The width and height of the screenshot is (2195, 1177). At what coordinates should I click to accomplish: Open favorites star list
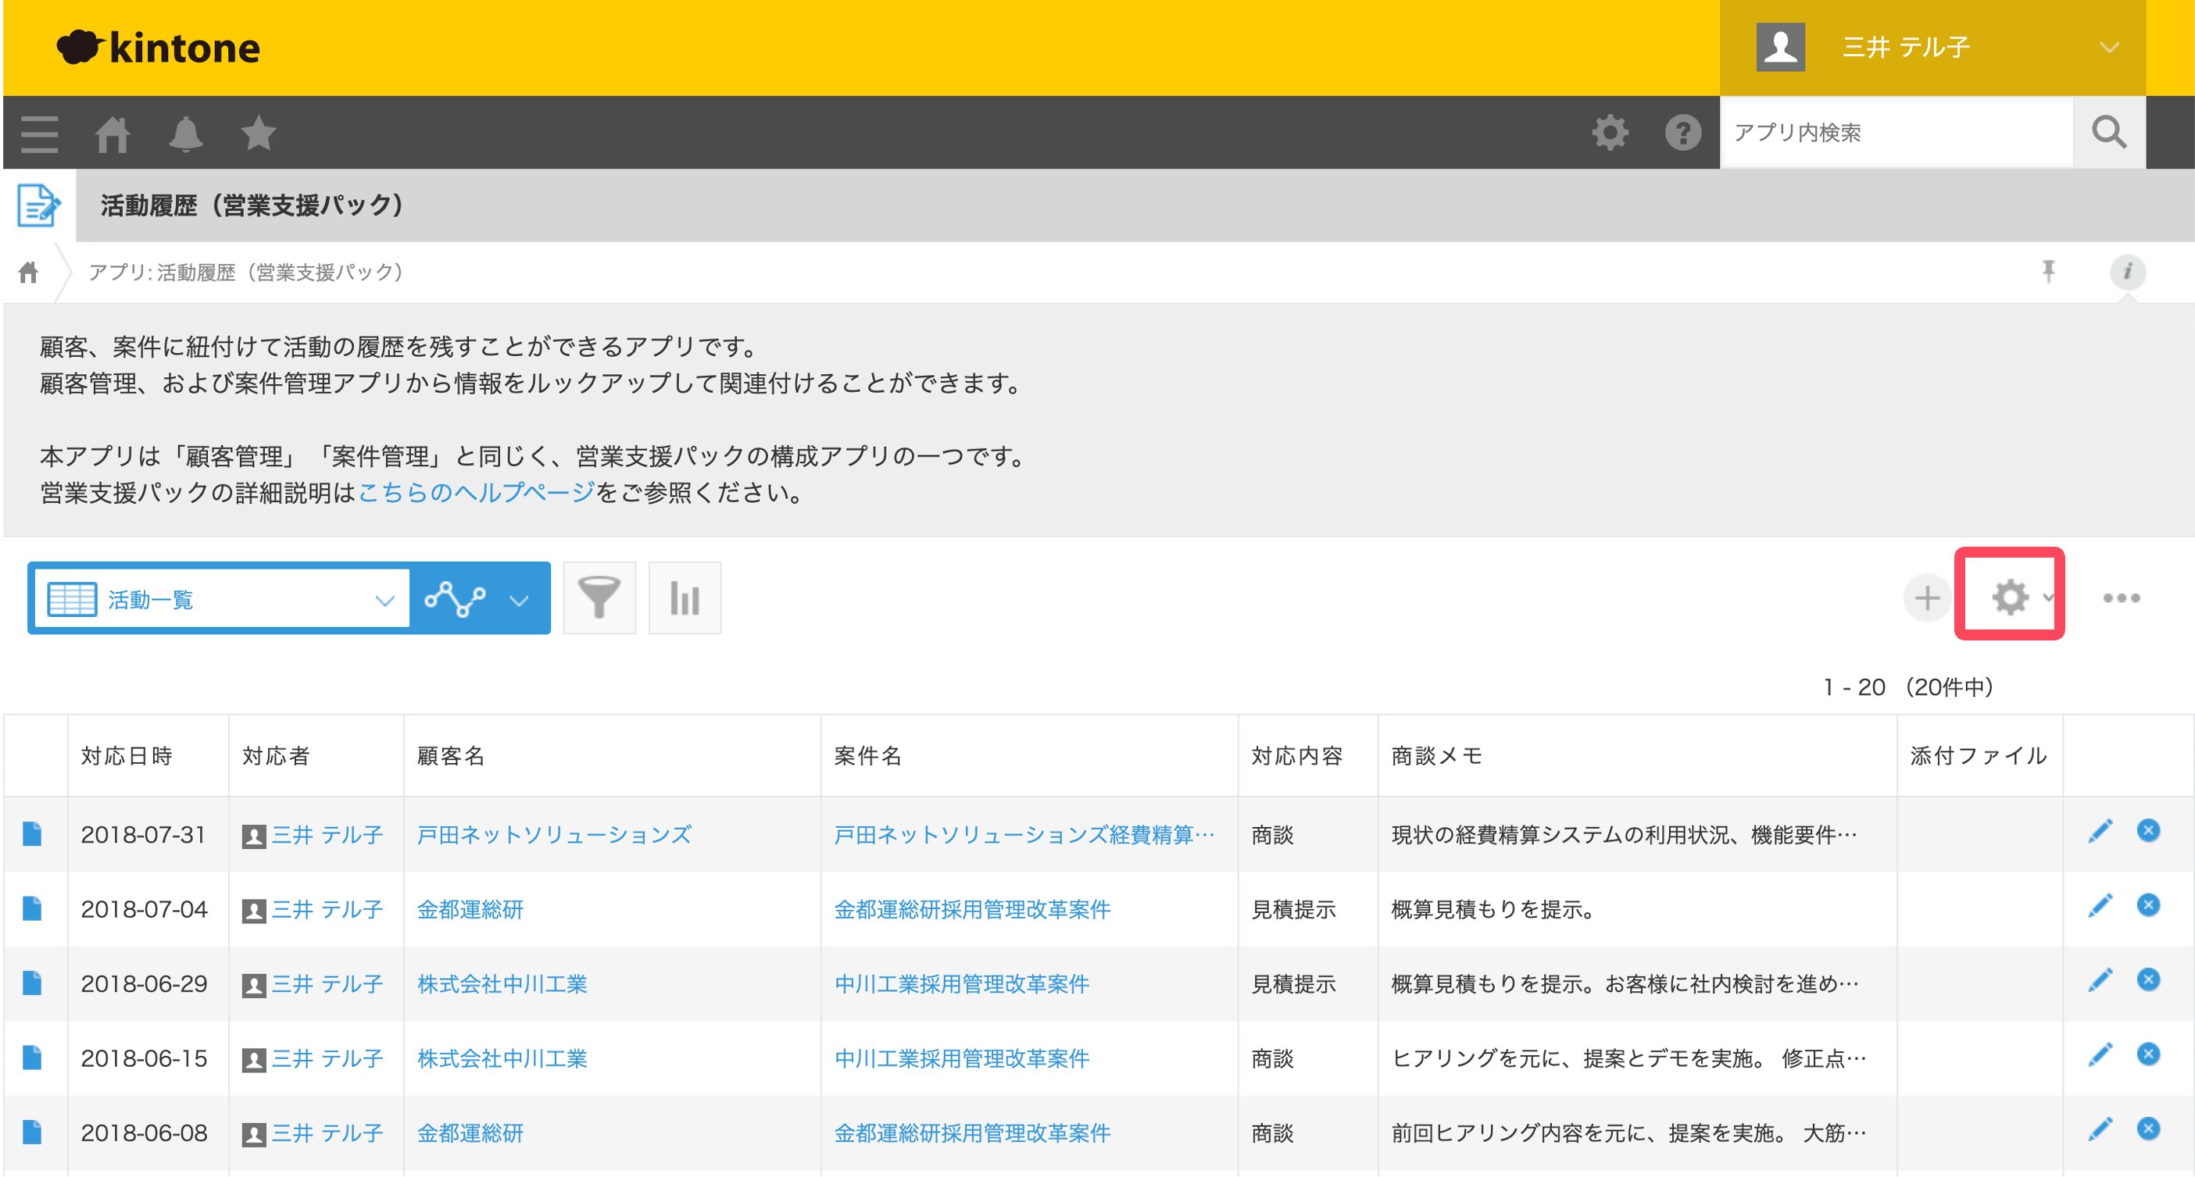click(258, 133)
